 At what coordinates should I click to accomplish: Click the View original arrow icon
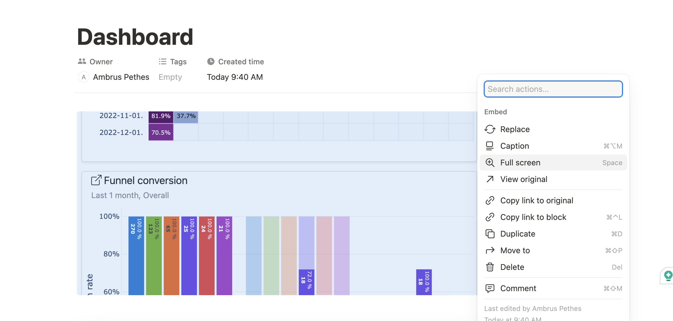pos(490,179)
